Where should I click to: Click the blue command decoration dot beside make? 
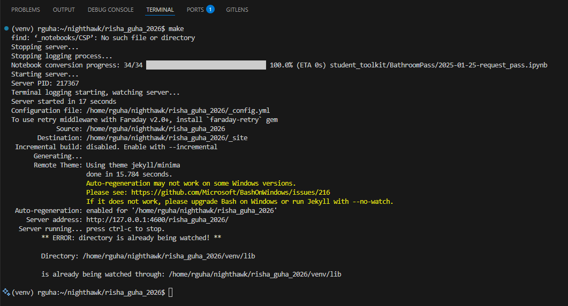point(6,28)
